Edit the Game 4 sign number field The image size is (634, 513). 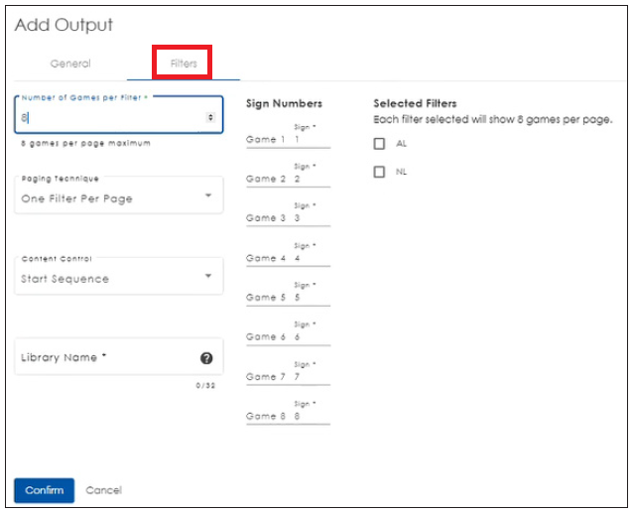[311, 258]
